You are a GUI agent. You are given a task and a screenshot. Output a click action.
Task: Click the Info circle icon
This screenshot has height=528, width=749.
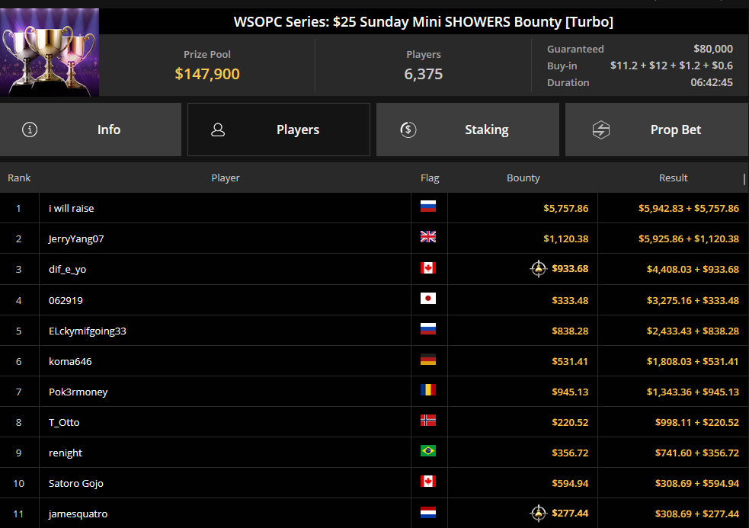(30, 130)
